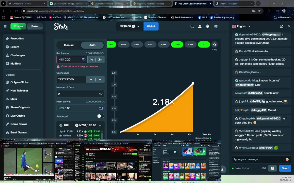Open the browser extensions puzzle icon

tap(268, 11)
